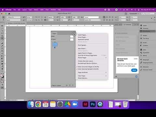This screenshot has height=117, width=156.
Task: Click the info icon in CC Libraries panel
Action: pyautogui.click(x=136, y=77)
